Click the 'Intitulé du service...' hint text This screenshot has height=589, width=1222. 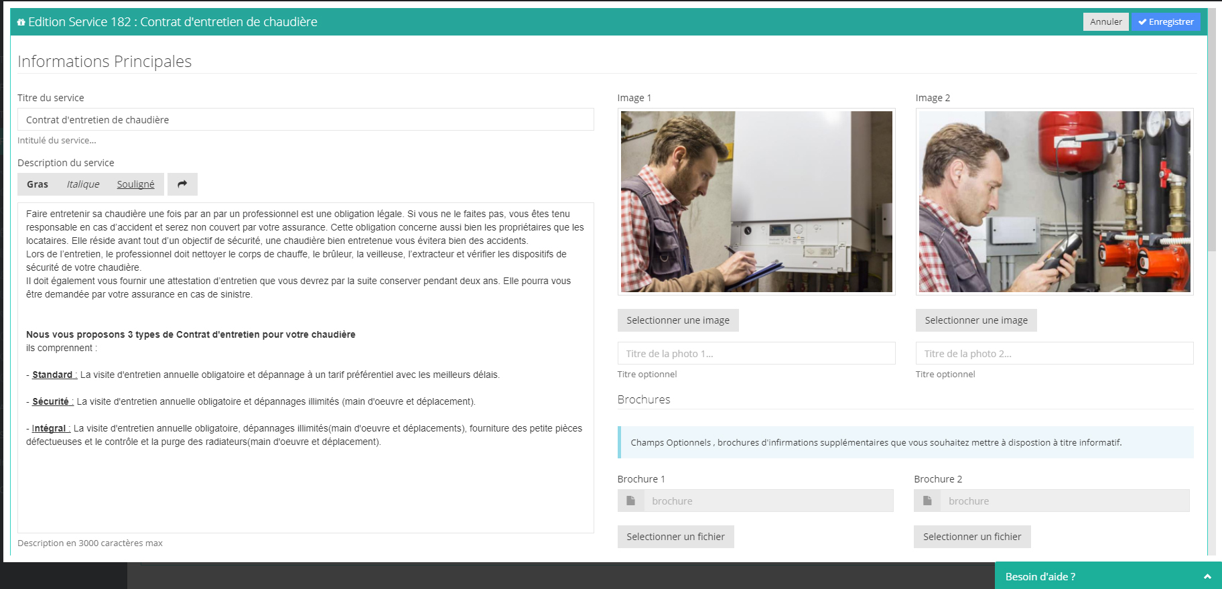[x=57, y=140]
